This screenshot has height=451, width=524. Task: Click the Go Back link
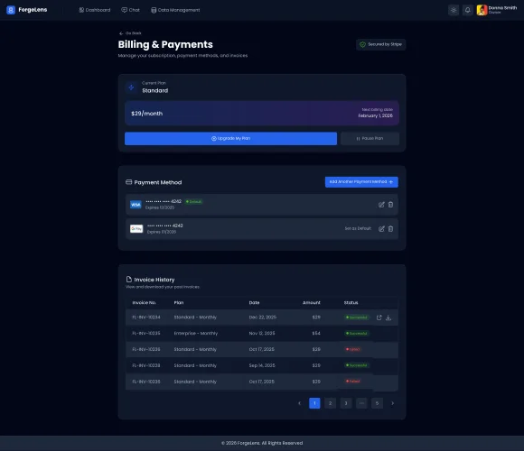tap(130, 33)
